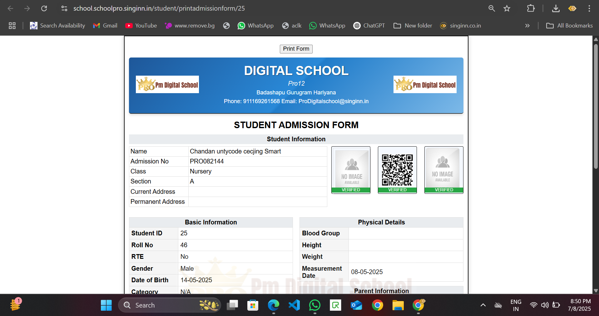Reload the admission form page
The image size is (599, 316).
tap(44, 8)
